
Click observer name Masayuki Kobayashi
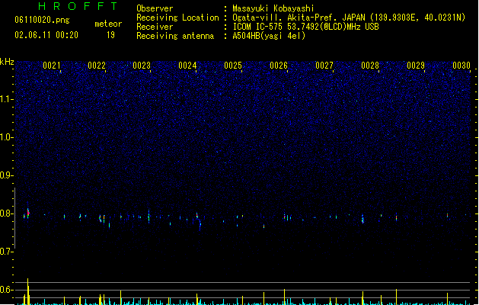point(273,8)
